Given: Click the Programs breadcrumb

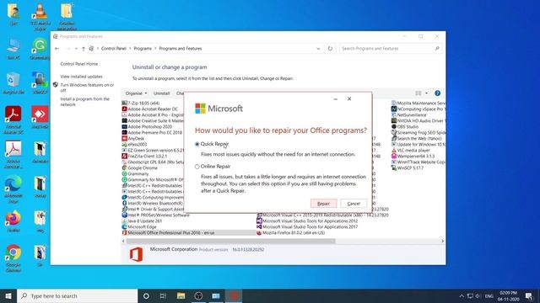Looking at the screenshot, I should coord(143,49).
